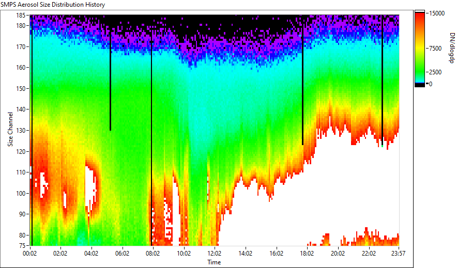Click the 140 size channel tick label
The image size is (457, 268).
(x=21, y=109)
